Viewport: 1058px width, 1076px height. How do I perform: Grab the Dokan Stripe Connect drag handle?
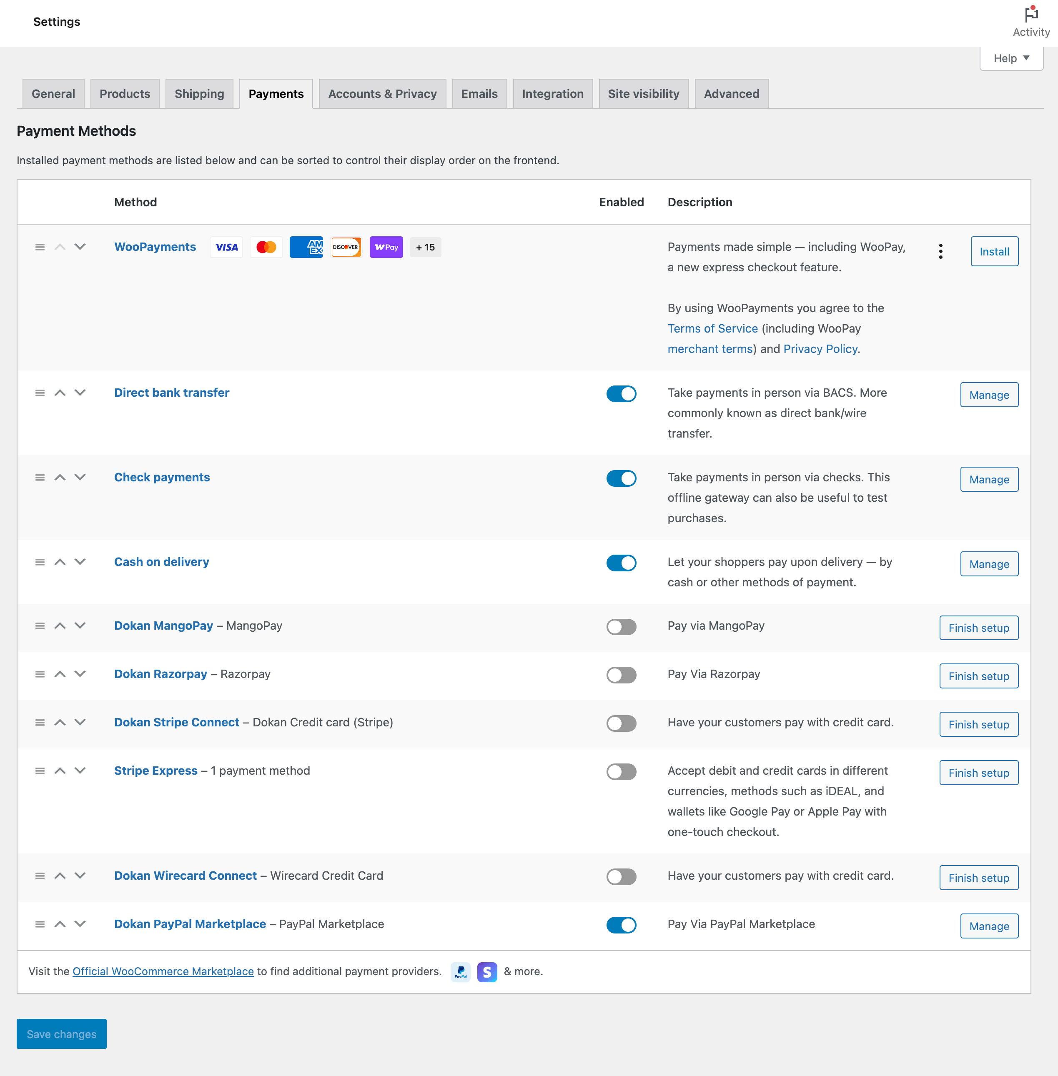(40, 722)
